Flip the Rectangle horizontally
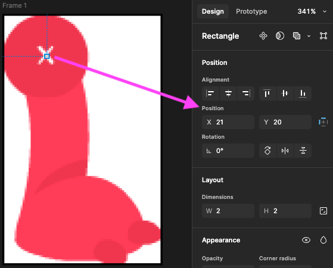Viewport: 333px width, 268px height. coord(285,151)
